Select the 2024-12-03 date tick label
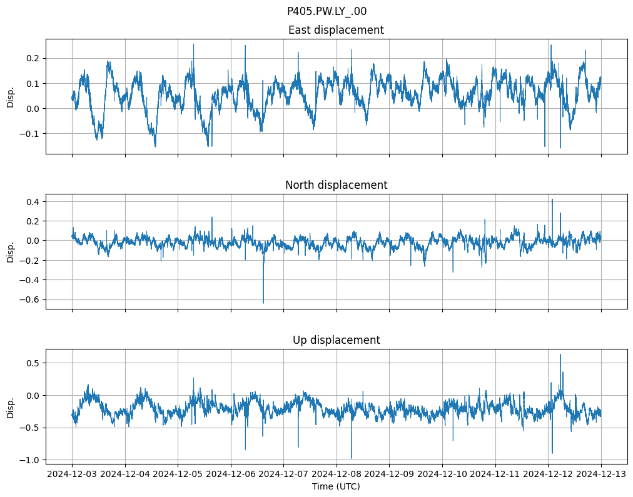The height and width of the screenshot is (497, 633). (x=72, y=474)
